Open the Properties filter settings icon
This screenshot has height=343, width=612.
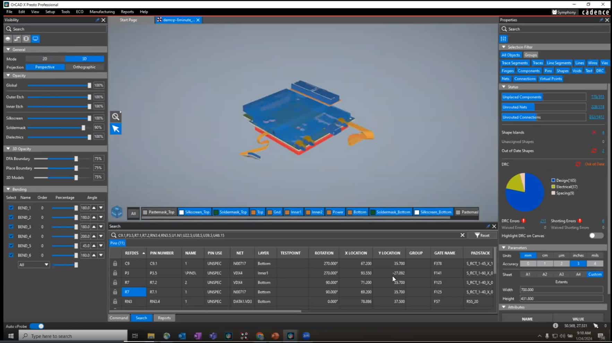(503, 39)
